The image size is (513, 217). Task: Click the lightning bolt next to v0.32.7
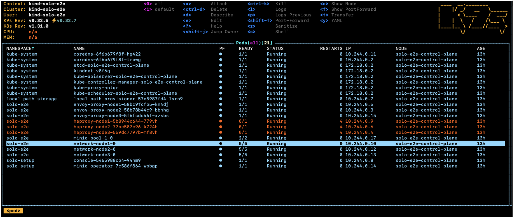(x=54, y=20)
